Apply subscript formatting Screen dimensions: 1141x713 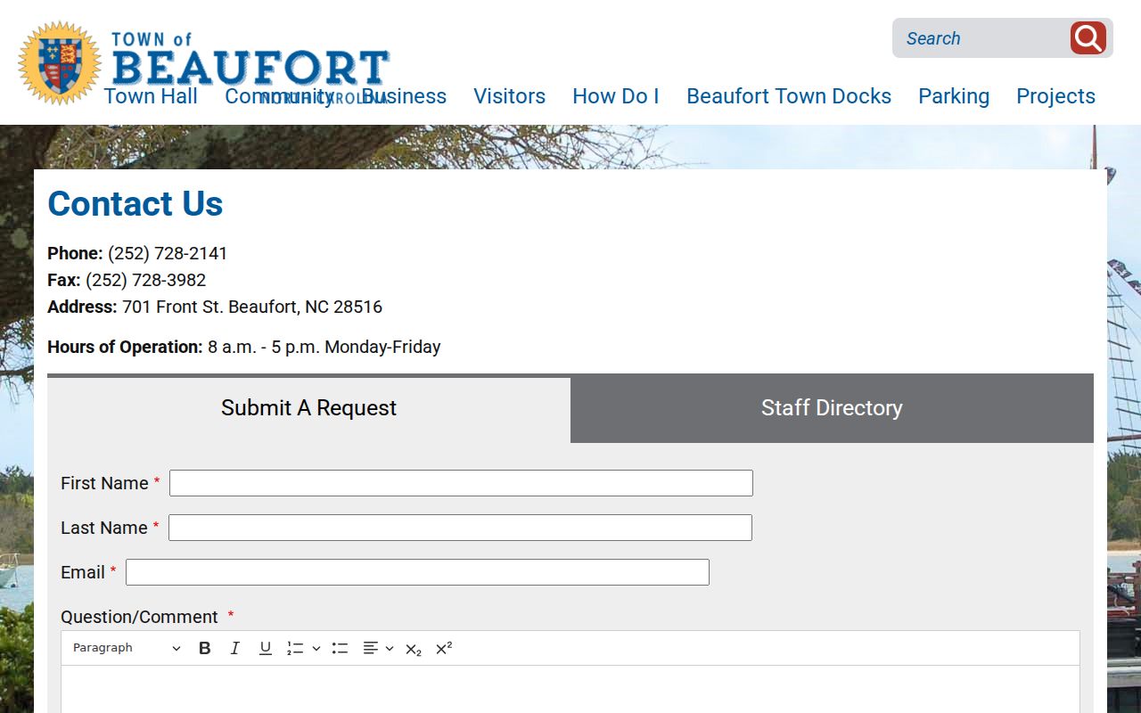coord(414,649)
